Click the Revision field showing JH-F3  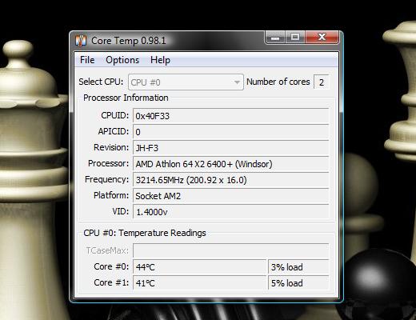[x=231, y=148]
